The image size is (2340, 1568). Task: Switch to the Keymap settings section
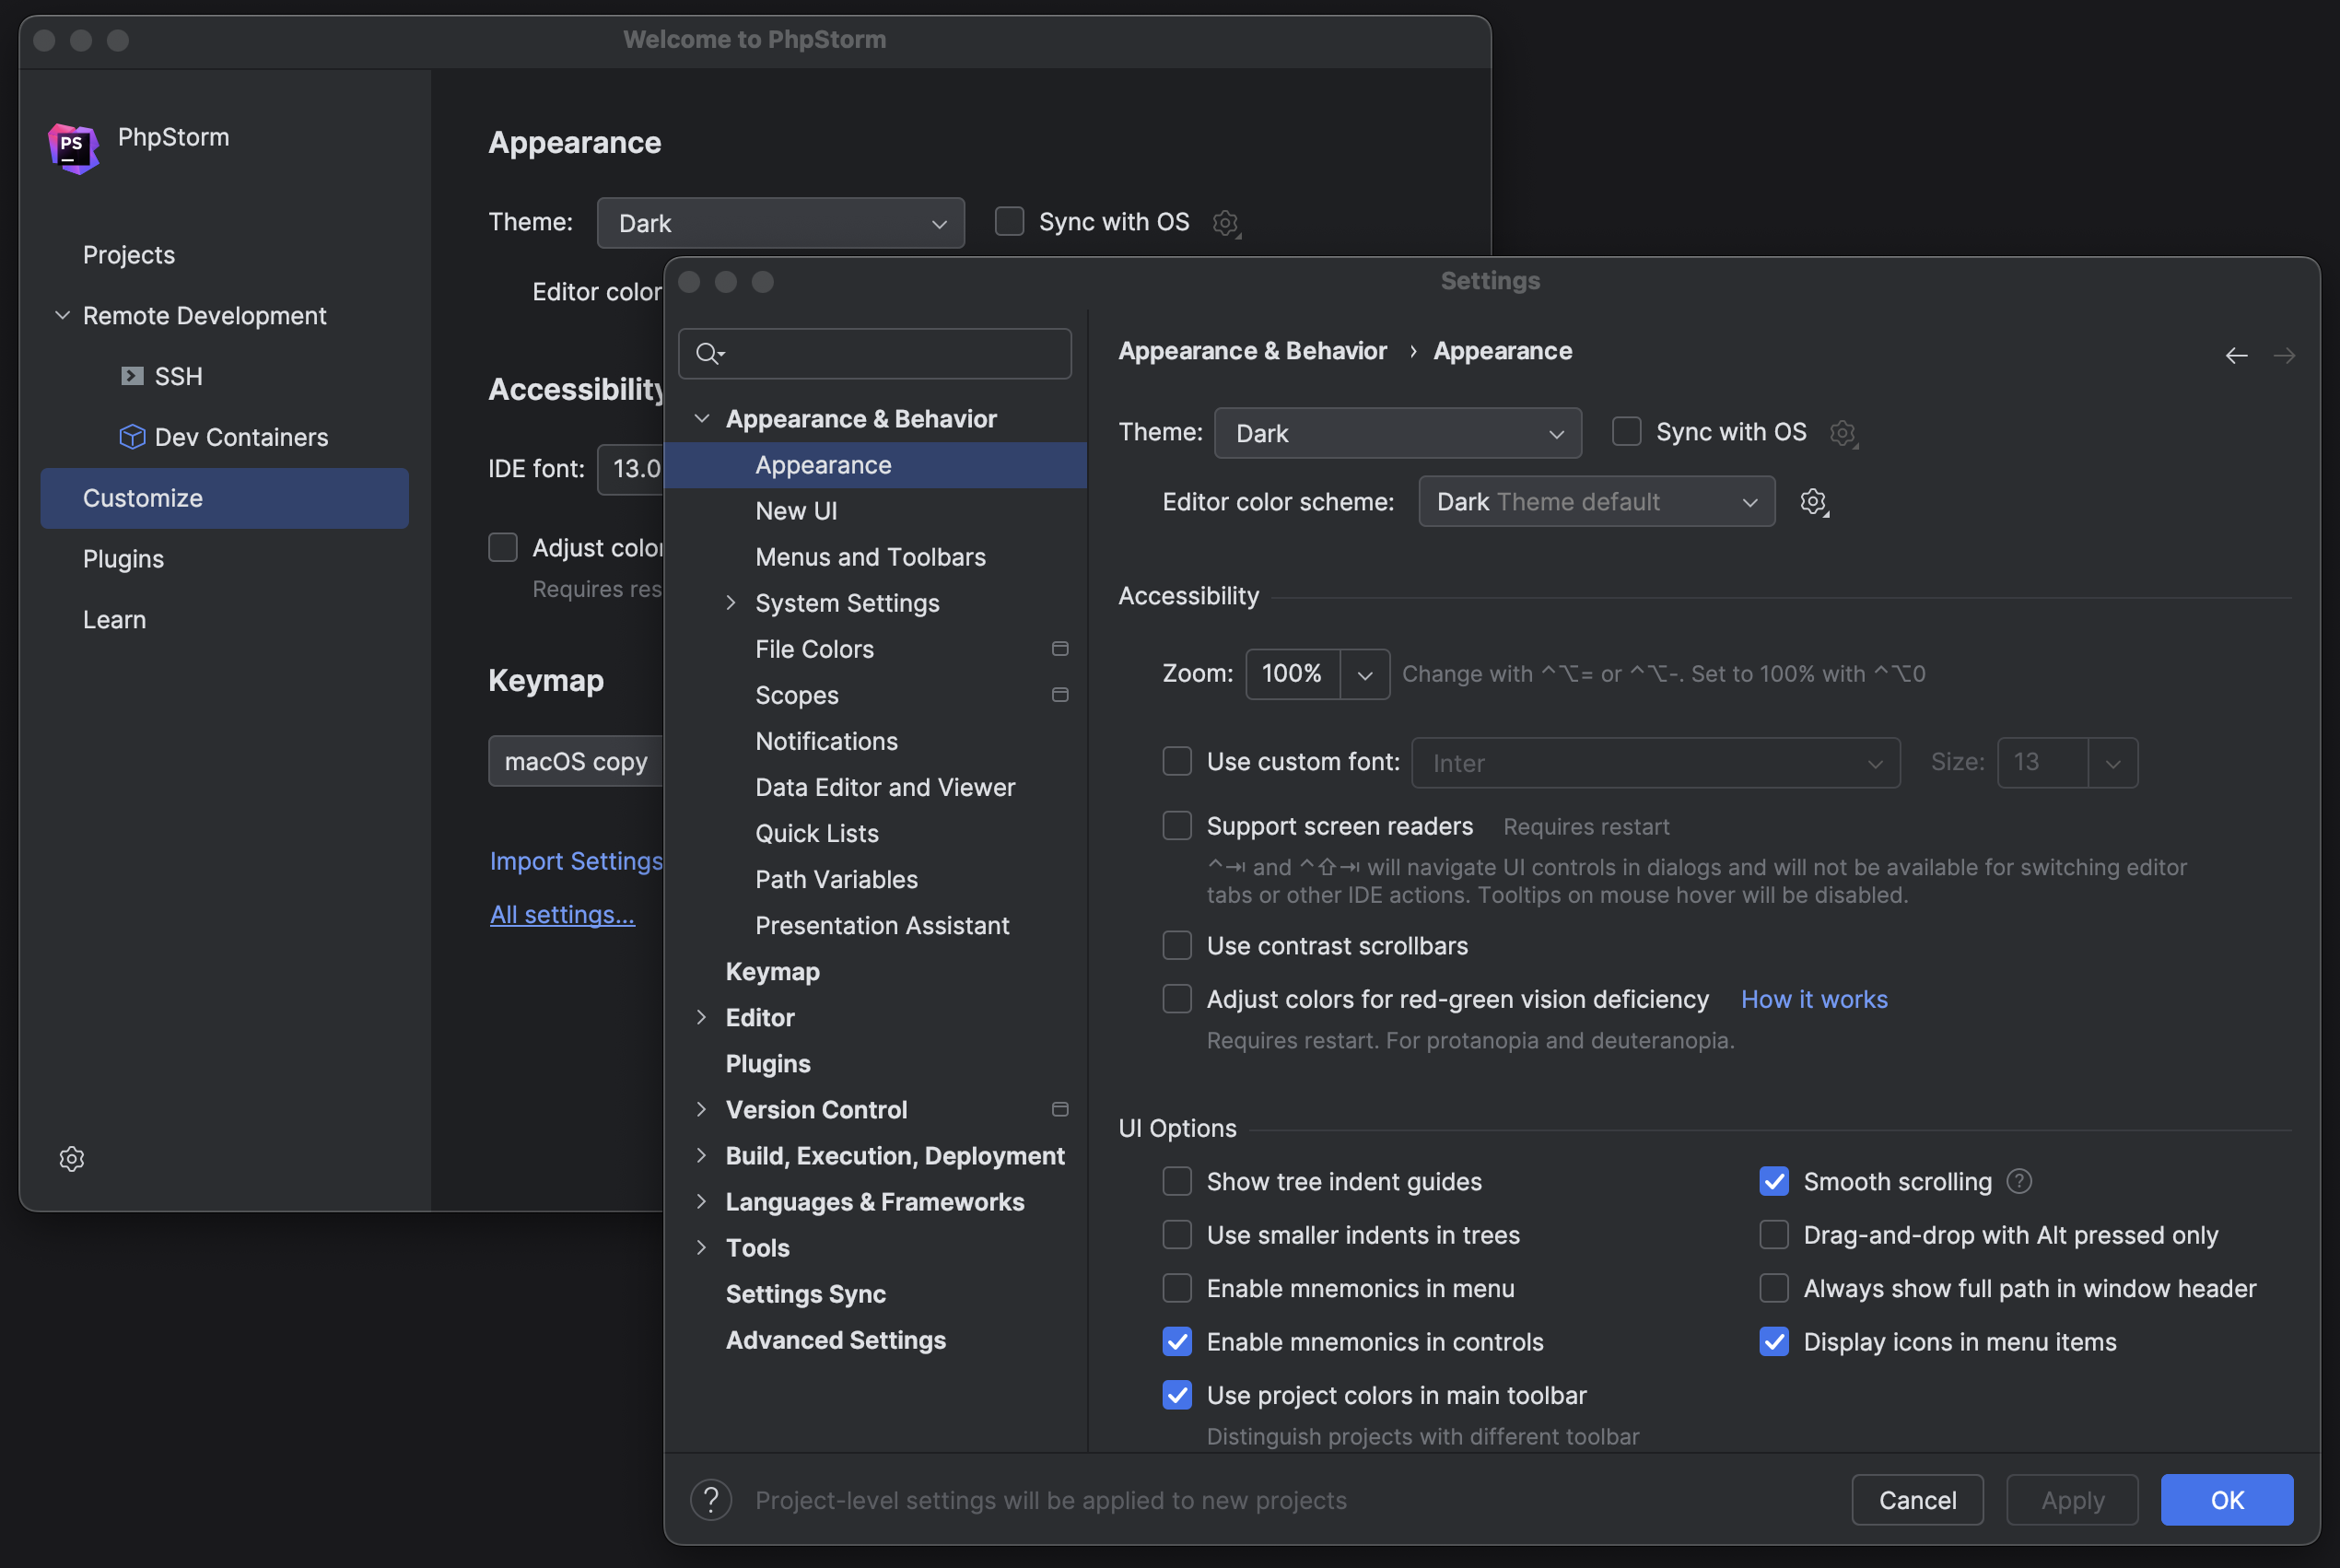(771, 970)
